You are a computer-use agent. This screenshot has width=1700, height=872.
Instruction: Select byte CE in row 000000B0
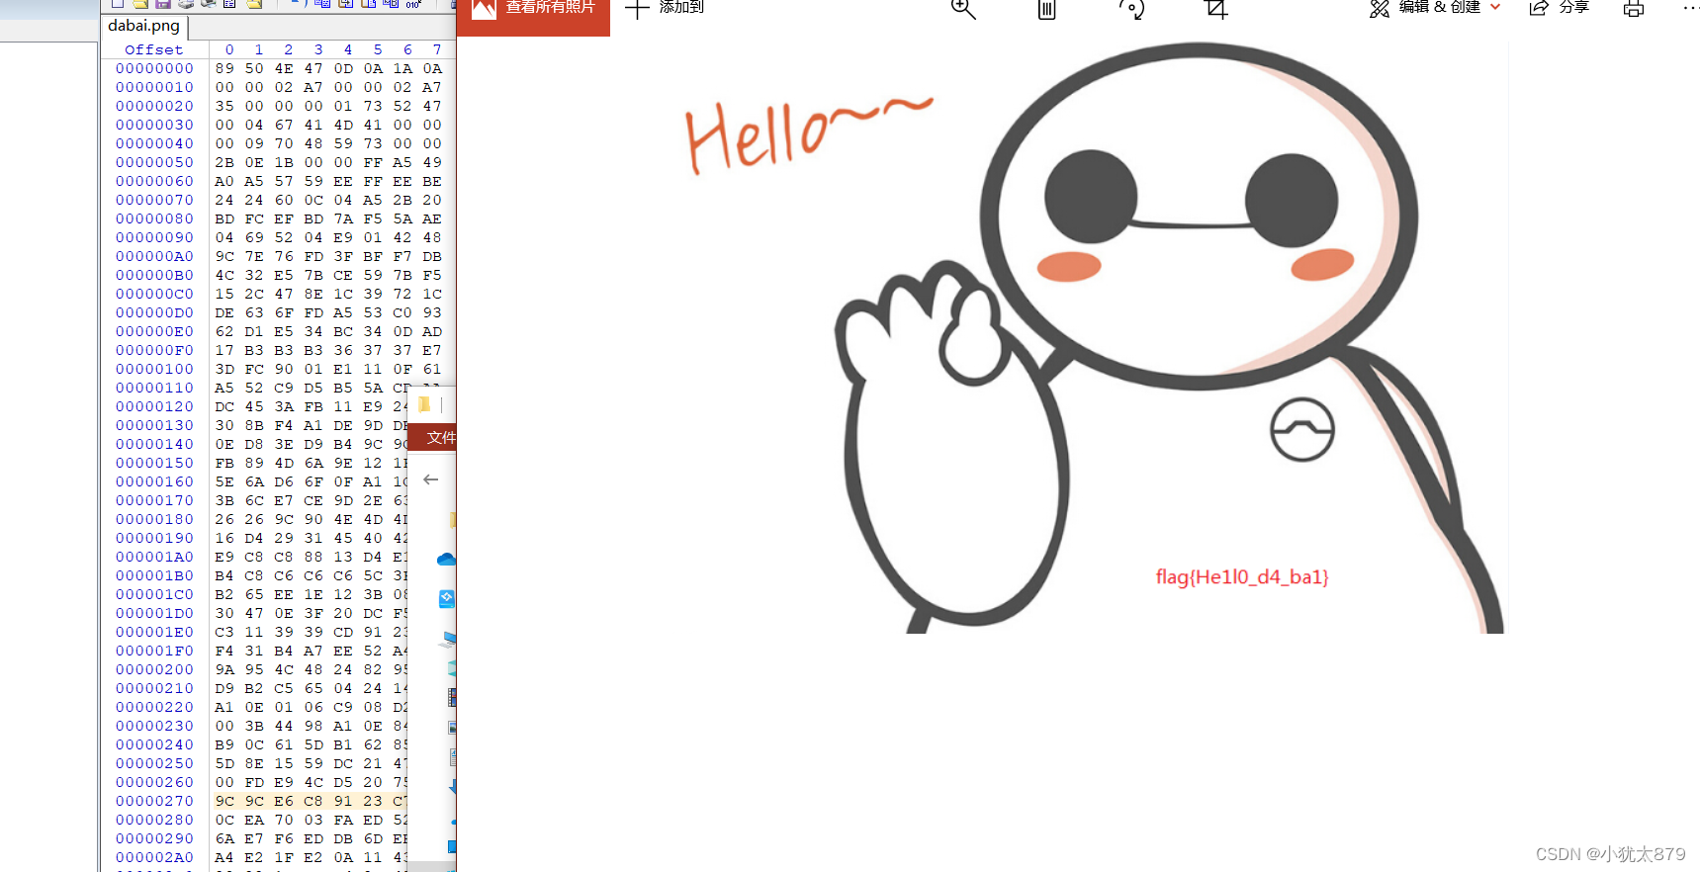[343, 275]
